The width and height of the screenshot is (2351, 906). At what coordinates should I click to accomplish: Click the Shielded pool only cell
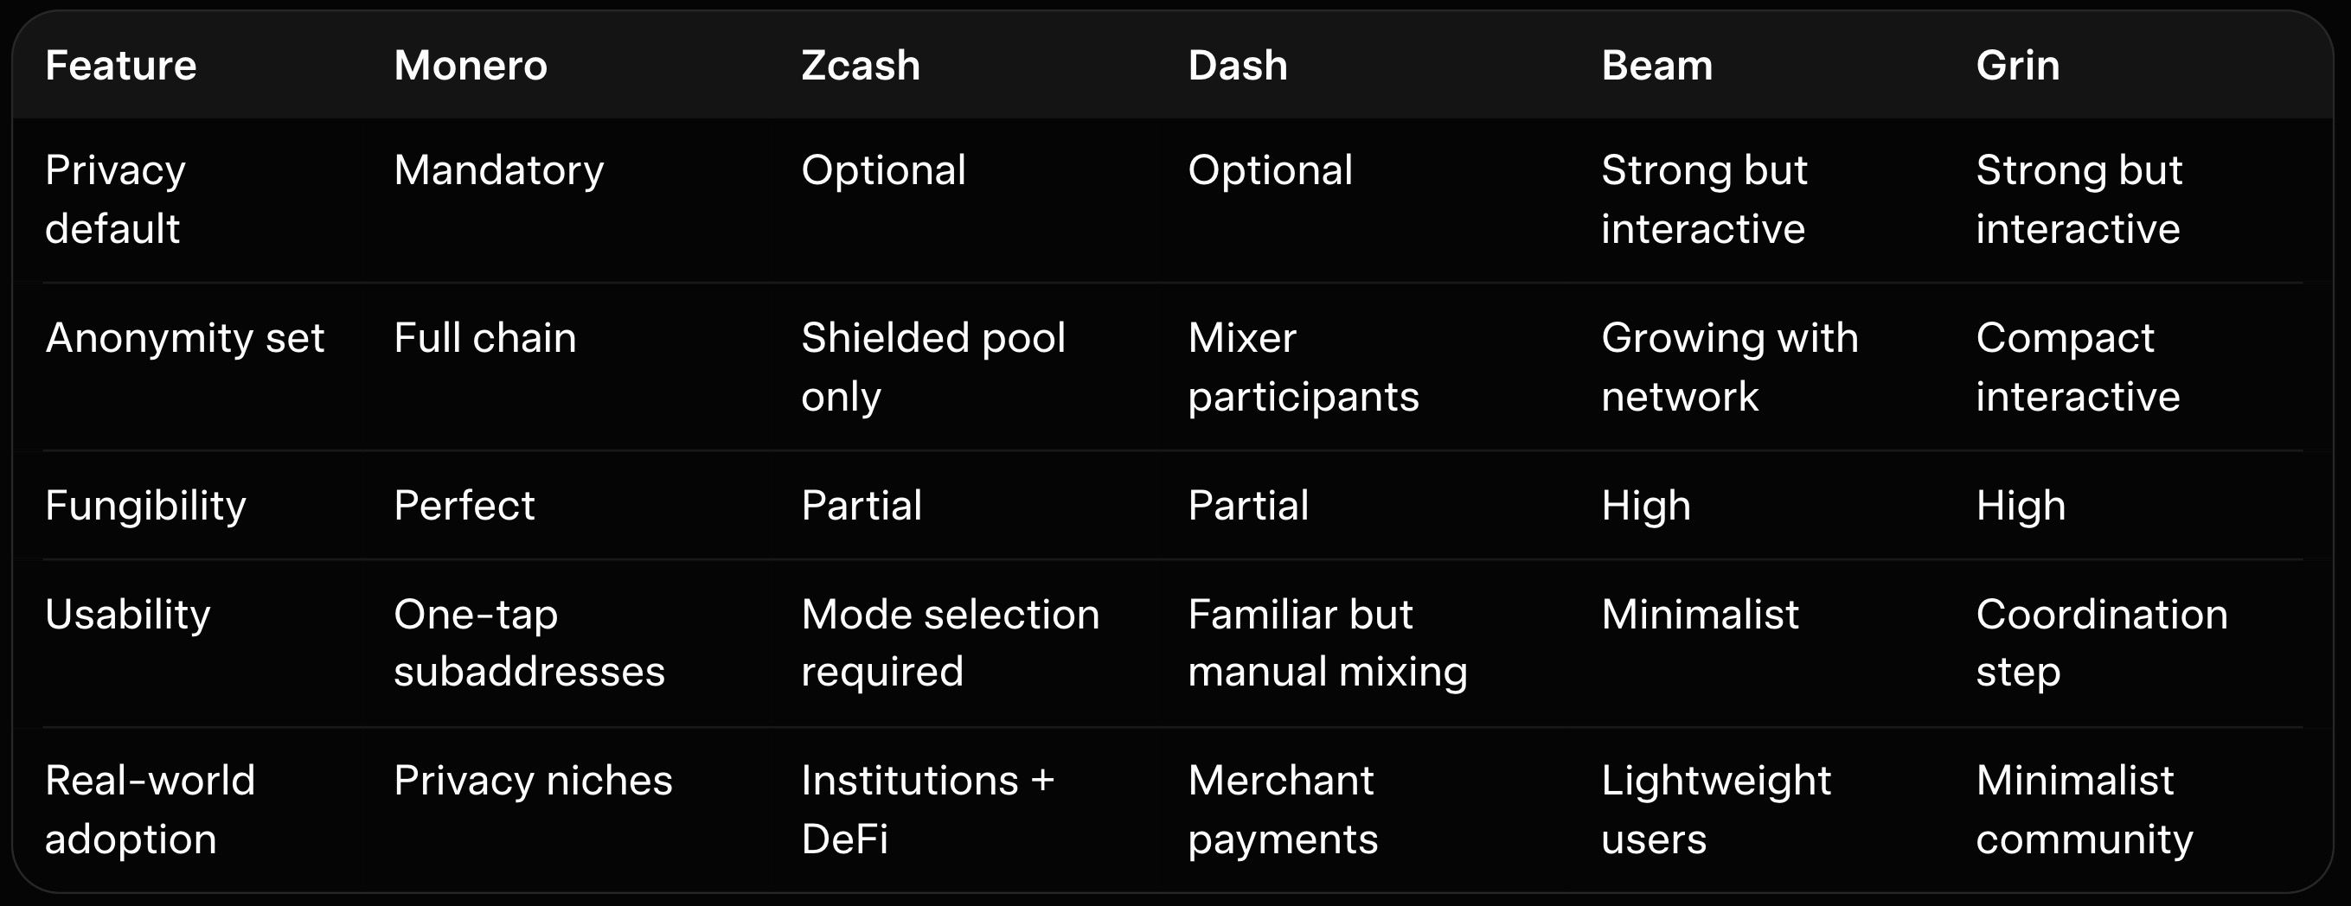[932, 367]
